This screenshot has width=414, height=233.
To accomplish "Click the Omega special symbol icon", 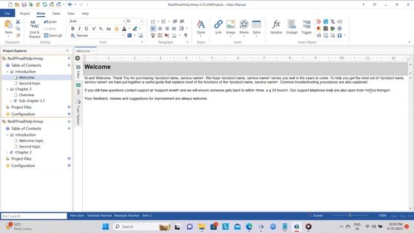I will (x=340, y=35).
